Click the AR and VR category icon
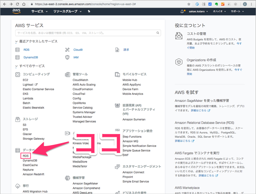This screenshot has height=194, width=256. [x=117, y=105]
